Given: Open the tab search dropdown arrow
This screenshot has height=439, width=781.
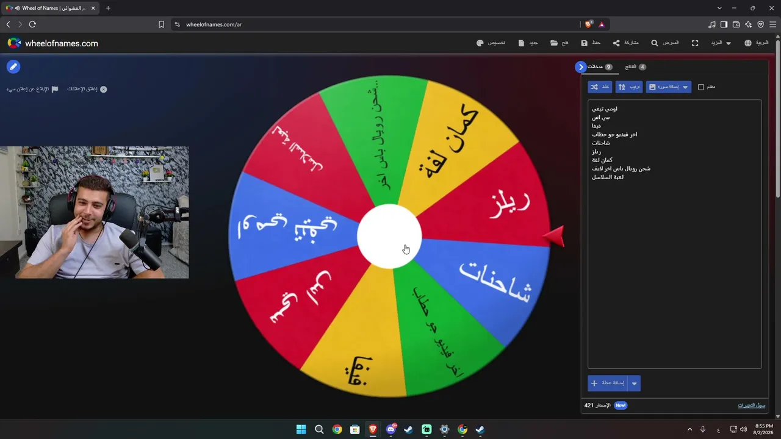Looking at the screenshot, I should coord(719,8).
